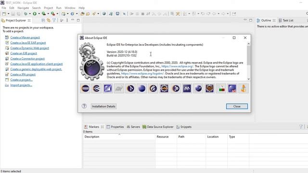Click the m2e Maven 'M' feature icon
Image resolution: width=308 pixels, height=173 pixels.
coord(187,88)
